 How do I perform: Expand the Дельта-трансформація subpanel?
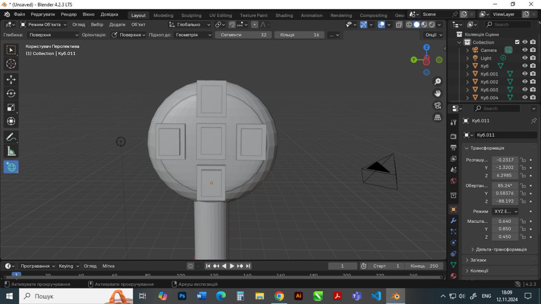coord(472,249)
